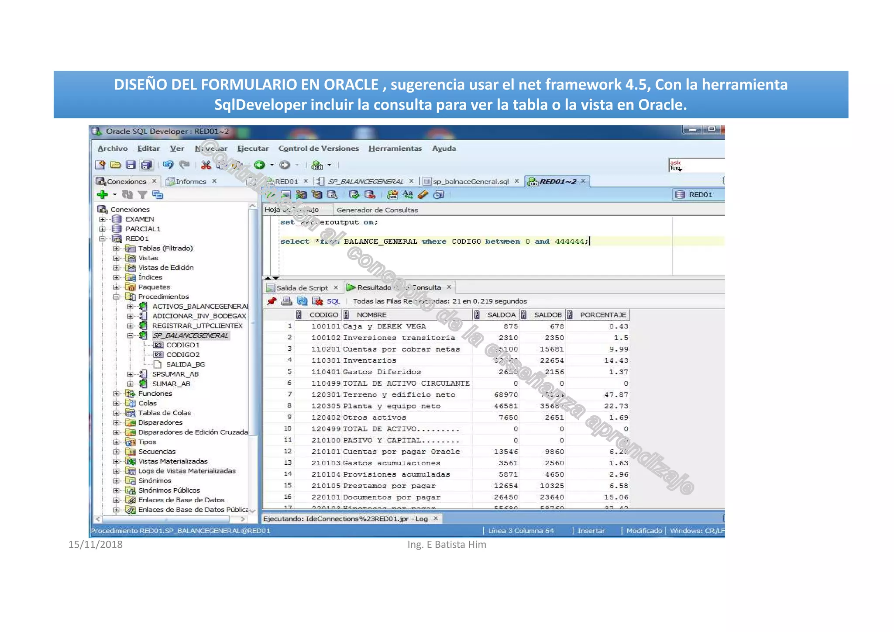
Task: Click the 'Caja y DEREK VEGA' cell
Action: 407,326
